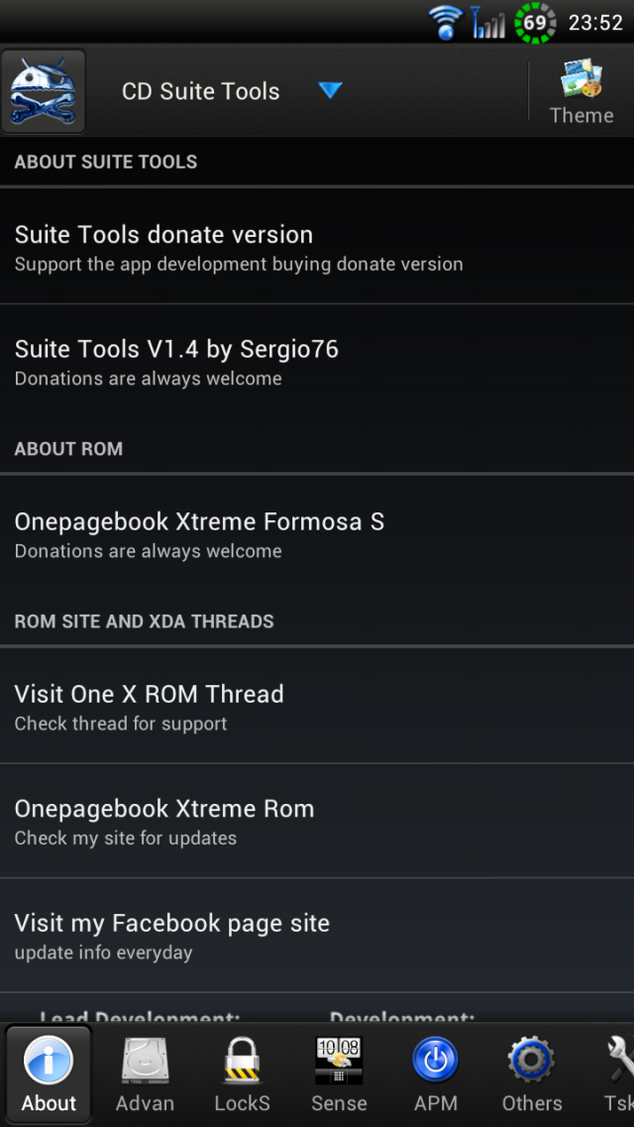This screenshot has height=1128, width=634.
Task: Open the CD Suite Tools title spinner
Action: (232, 91)
